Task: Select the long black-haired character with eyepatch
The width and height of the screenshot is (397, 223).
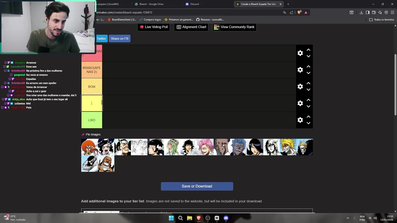Action: 255,147
